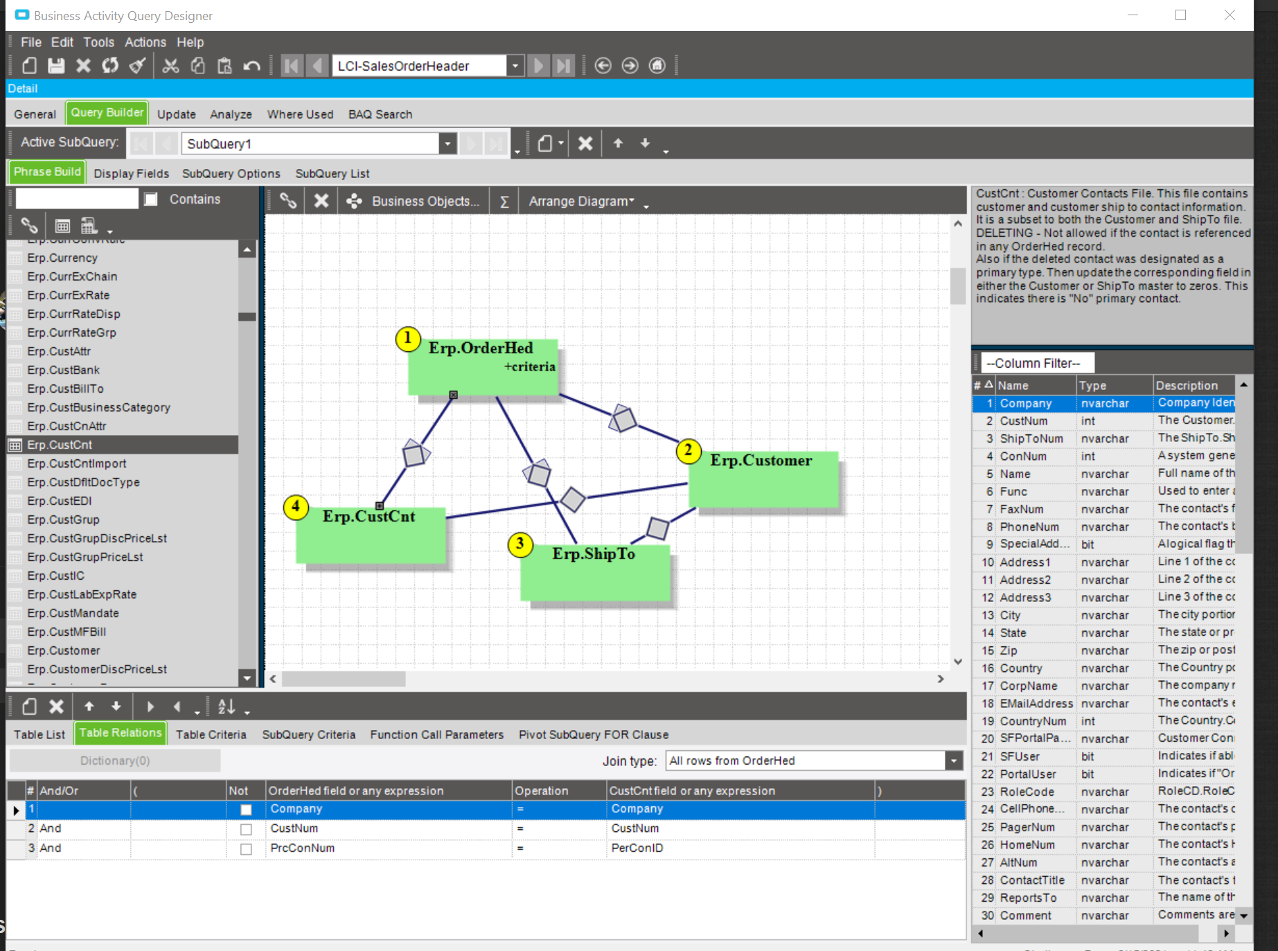Expand the Arrange Diagram menu
Screen dimensions: 1278x951
pyautogui.click(x=581, y=202)
